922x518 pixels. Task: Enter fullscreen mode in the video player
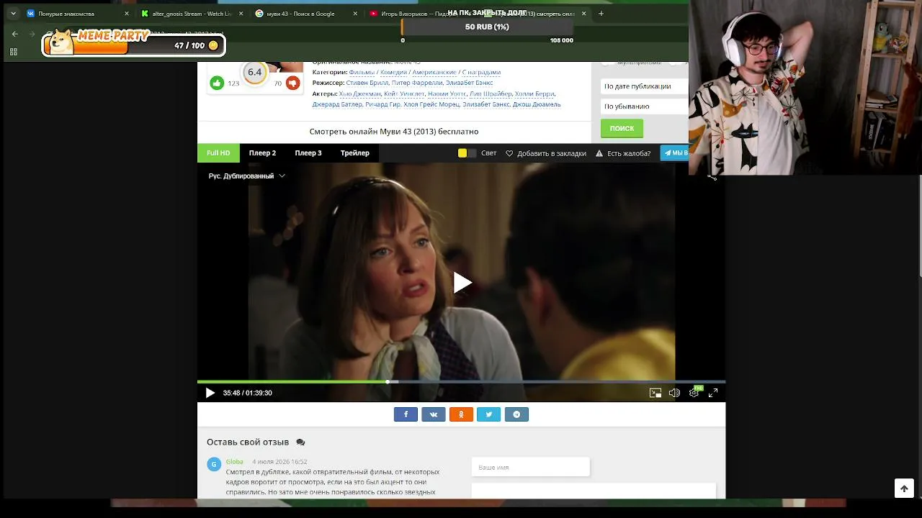tap(713, 393)
